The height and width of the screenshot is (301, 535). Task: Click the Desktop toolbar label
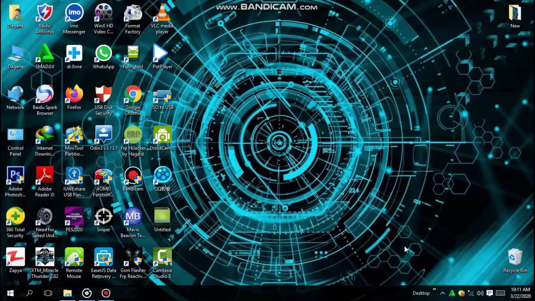421,293
